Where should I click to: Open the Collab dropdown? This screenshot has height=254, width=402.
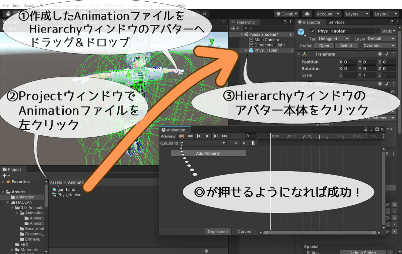(286, 14)
